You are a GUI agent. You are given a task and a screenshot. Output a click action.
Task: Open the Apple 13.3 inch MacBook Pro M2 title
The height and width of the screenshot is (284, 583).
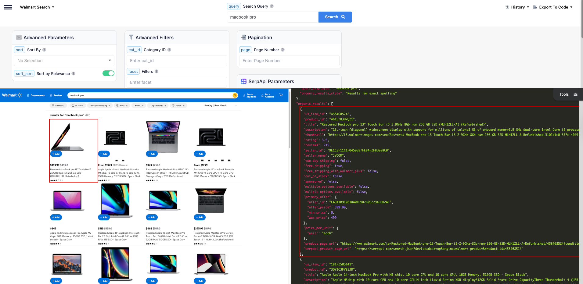pyautogui.click(x=72, y=236)
